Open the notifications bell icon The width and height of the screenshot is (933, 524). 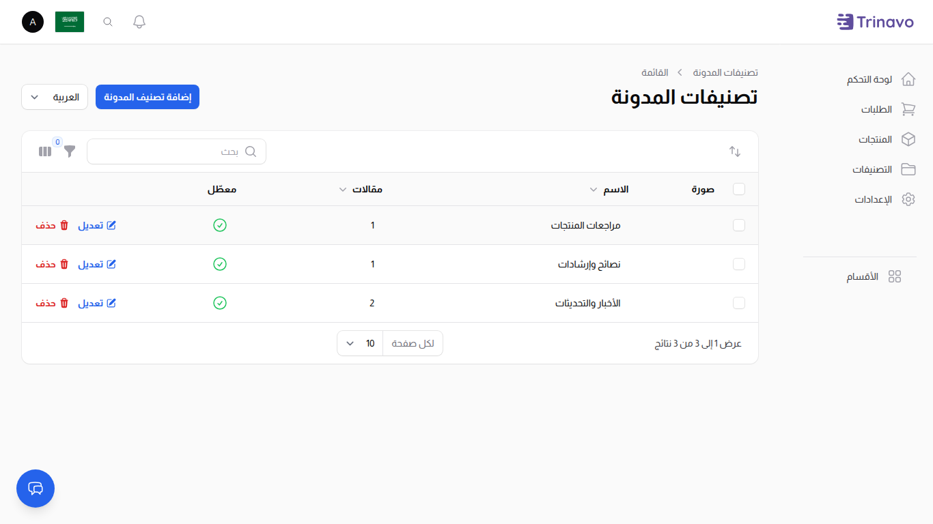tap(139, 21)
